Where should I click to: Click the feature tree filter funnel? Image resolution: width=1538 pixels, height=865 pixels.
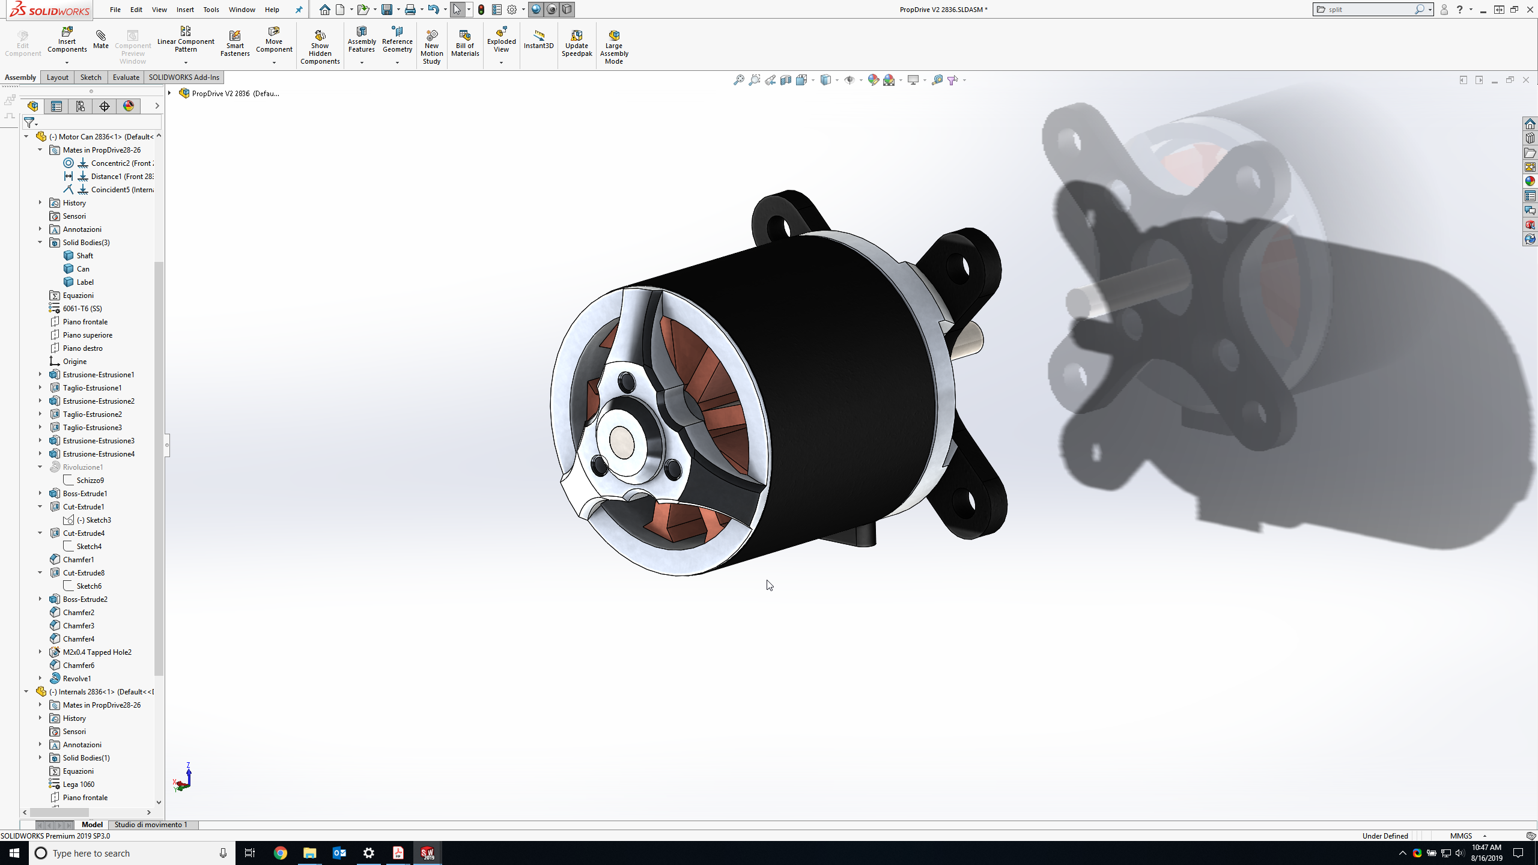[29, 123]
